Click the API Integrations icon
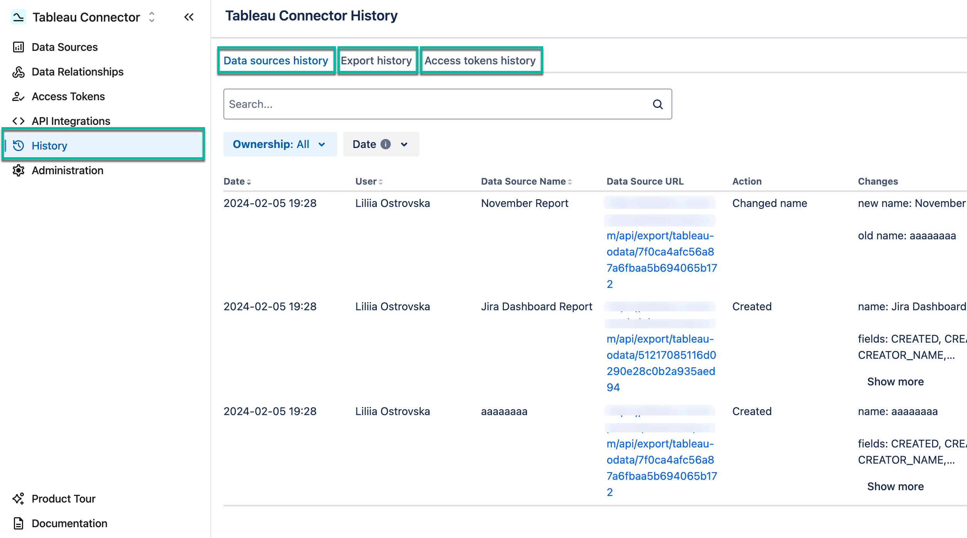The width and height of the screenshot is (967, 538). (x=18, y=121)
